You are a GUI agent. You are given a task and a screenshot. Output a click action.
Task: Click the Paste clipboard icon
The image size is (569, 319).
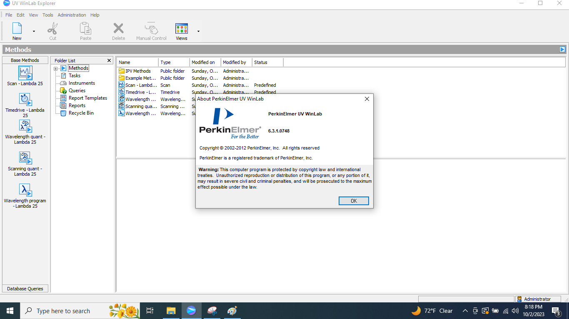[85, 29]
